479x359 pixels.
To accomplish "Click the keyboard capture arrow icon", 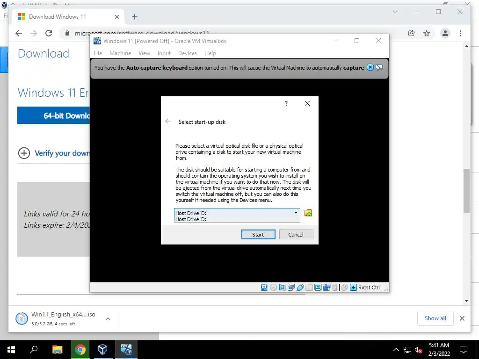I will tap(354, 287).
